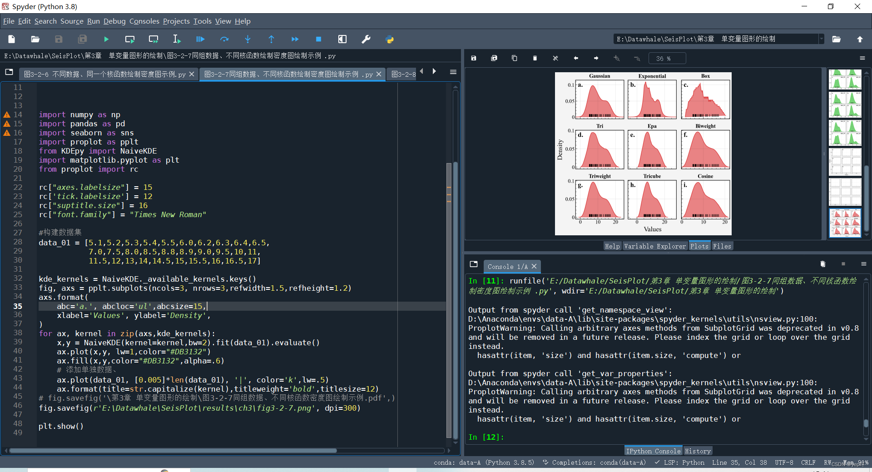The height and width of the screenshot is (472, 872).
Task: Zoom in on the plot
Action: [617, 58]
